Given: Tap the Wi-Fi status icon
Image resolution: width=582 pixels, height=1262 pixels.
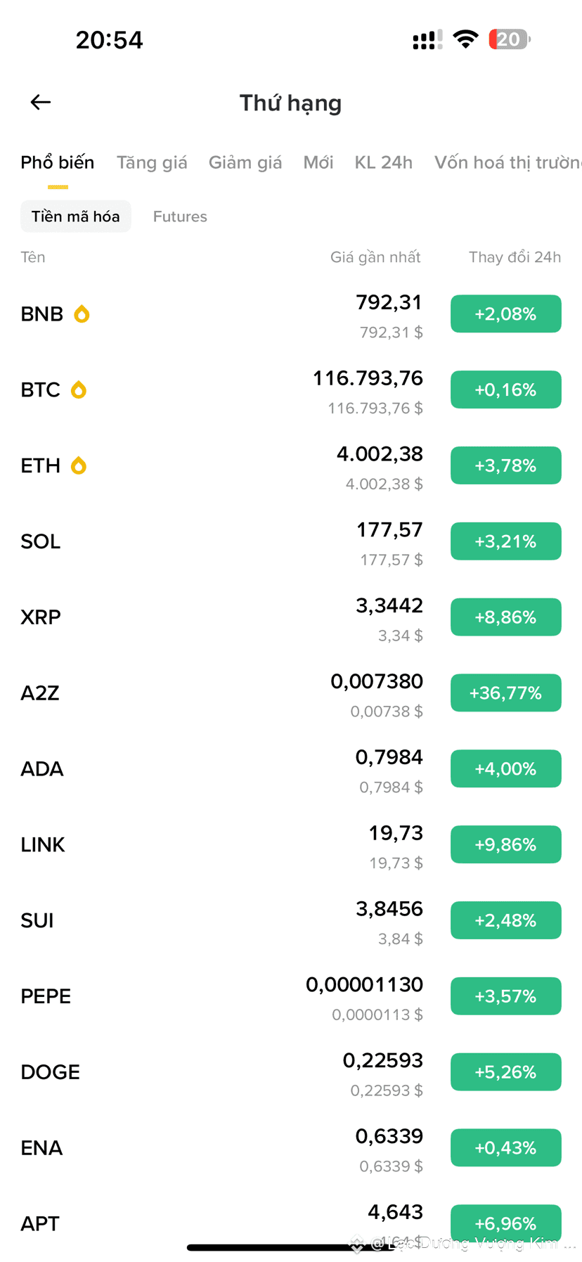Looking at the screenshot, I should 465,39.
